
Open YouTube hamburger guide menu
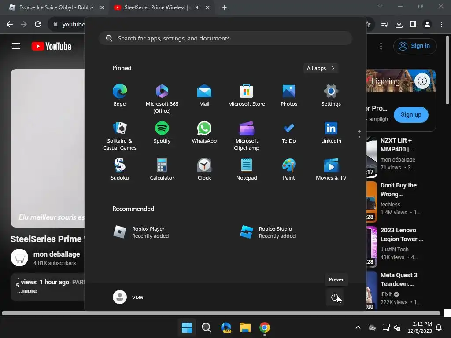point(16,46)
